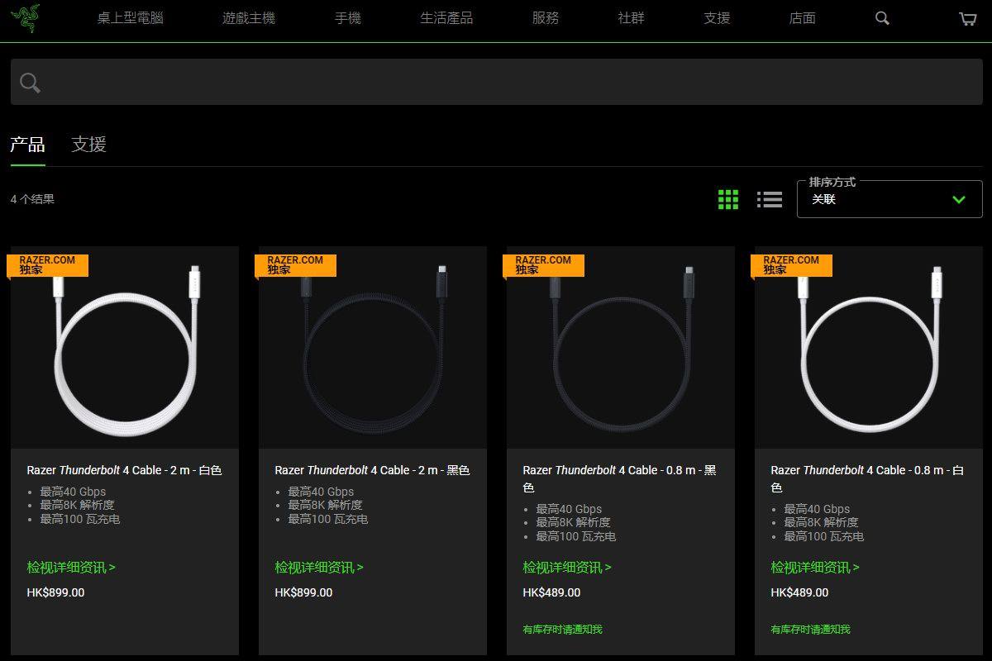The height and width of the screenshot is (661, 992).
Task: Select the 产品 results tab
Action: 27,145
